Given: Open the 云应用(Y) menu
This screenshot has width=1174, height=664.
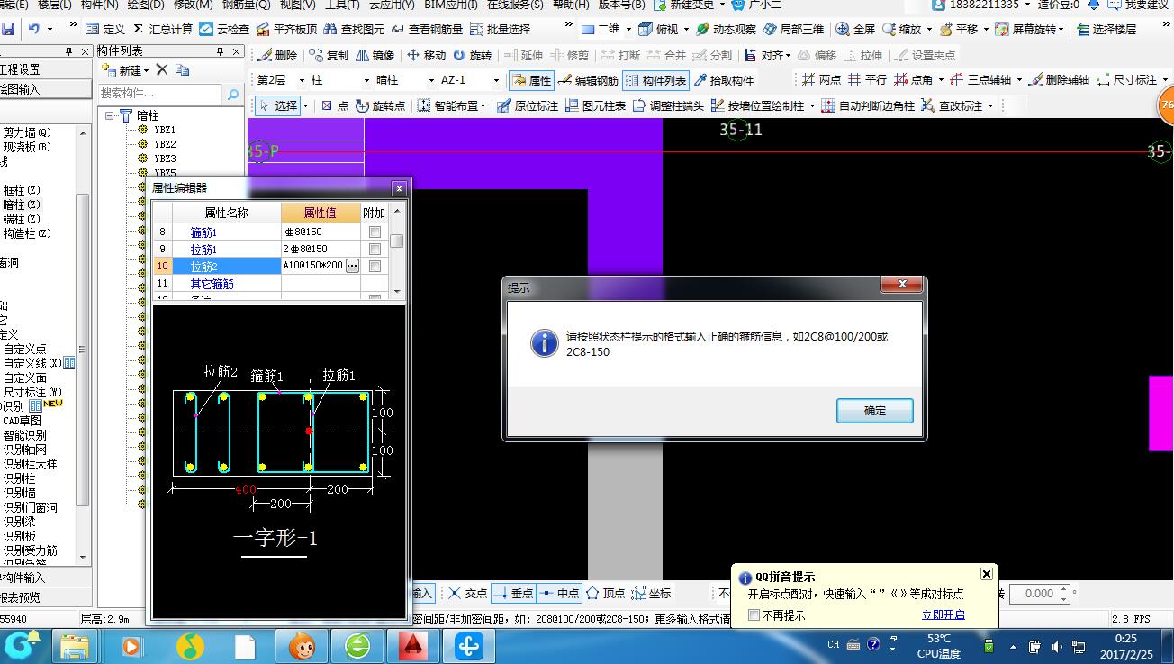Looking at the screenshot, I should [x=392, y=5].
